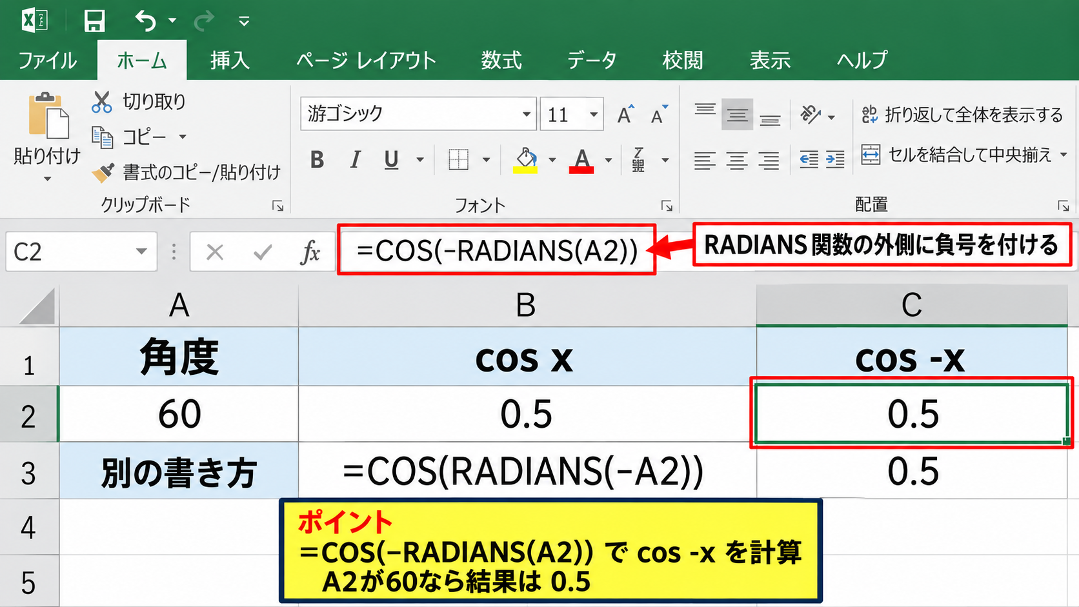Open the 表示 tab
Image resolution: width=1079 pixels, height=607 pixels.
point(770,61)
